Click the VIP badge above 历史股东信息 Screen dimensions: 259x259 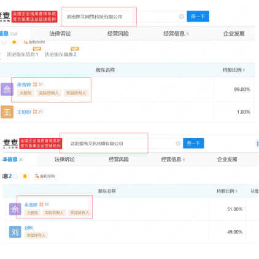37,48
